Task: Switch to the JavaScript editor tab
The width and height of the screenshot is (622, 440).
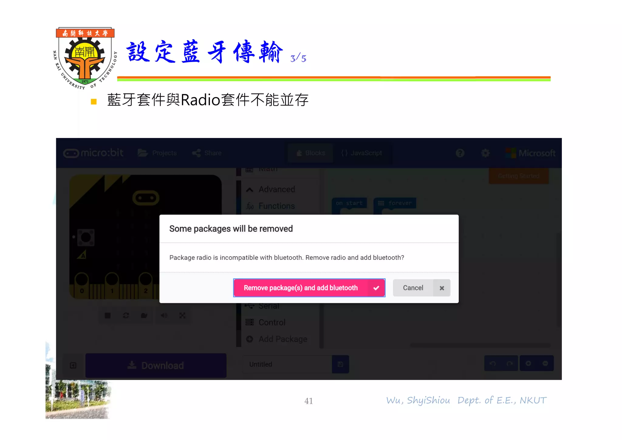Action: [361, 153]
